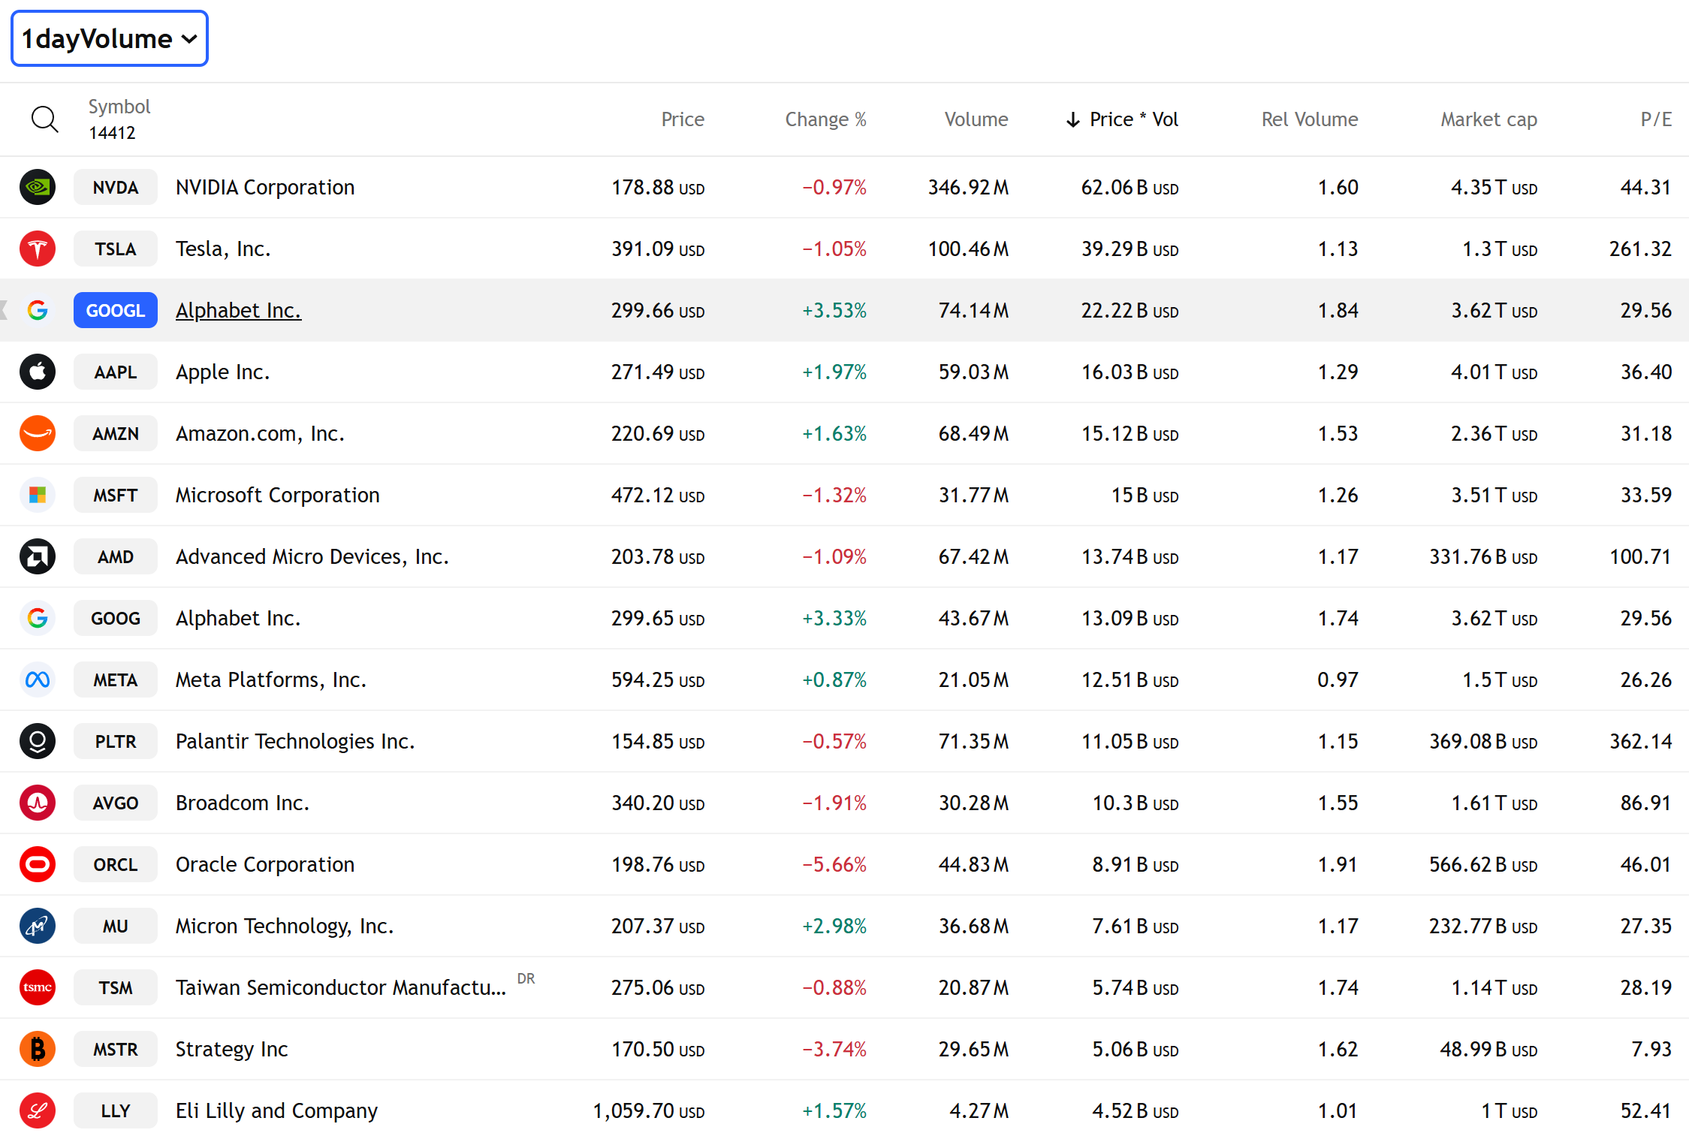Viewport: 1689px width, 1136px height.
Task: Click the Tesla logo icon
Action: pos(38,249)
